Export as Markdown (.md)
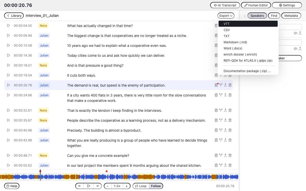The height and width of the screenshot is (191, 306). coord(248,42)
